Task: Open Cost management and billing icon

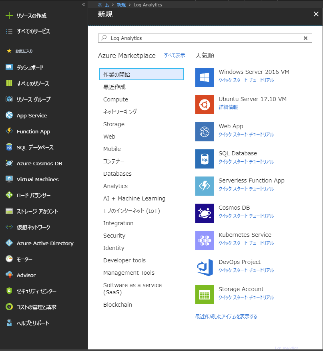Action: pos(9,307)
